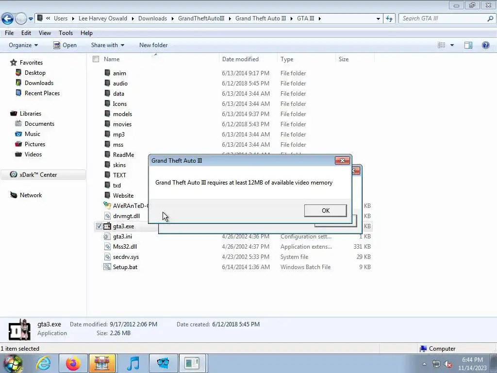This screenshot has height=373, width=497.
Task: Select the skins folder icon
Action: click(107, 164)
